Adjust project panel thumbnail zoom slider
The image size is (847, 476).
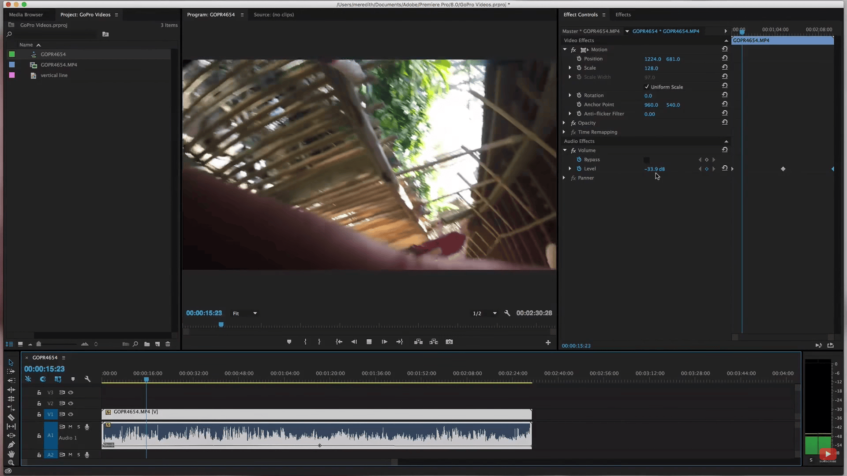57,344
